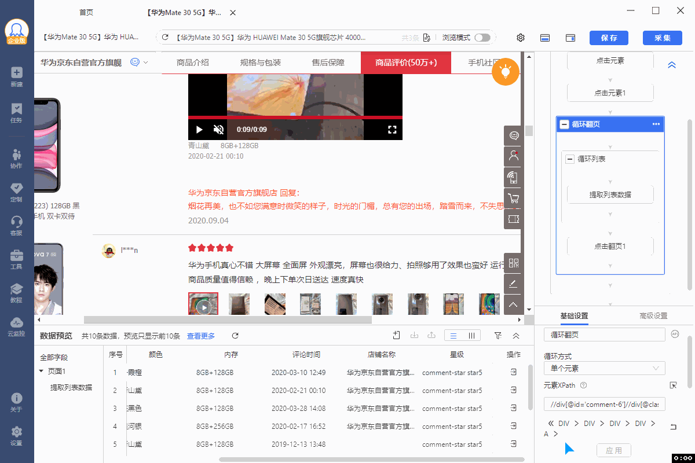This screenshot has height=463, width=695.
Task: Open the gear settings icon in top toolbar
Action: tap(521, 38)
